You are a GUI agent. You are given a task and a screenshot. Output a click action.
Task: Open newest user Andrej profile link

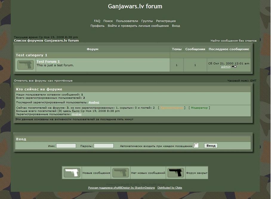(94, 102)
